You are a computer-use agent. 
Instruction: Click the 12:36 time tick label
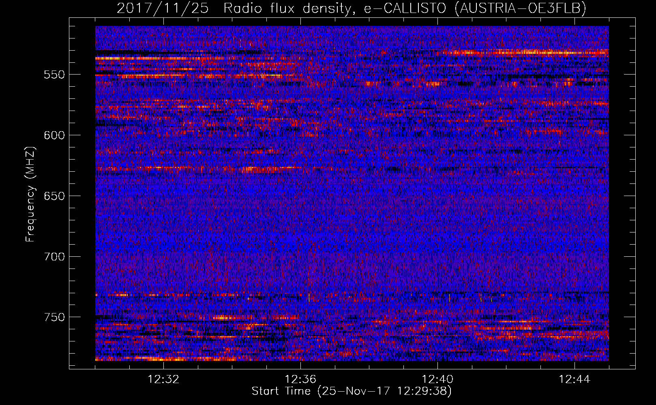pyautogui.click(x=300, y=379)
